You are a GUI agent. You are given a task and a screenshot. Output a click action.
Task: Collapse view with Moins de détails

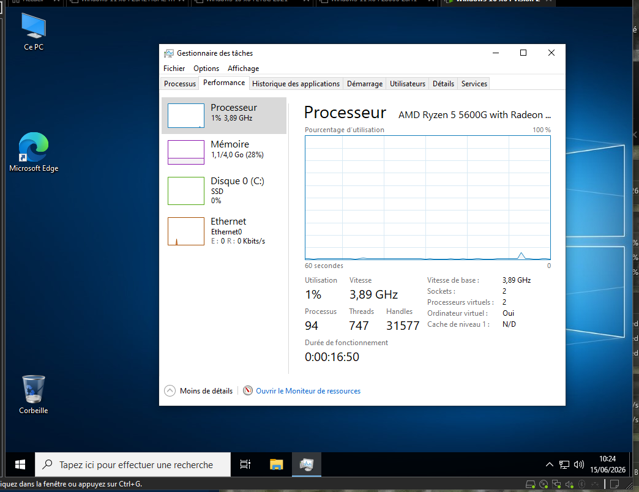tap(198, 390)
